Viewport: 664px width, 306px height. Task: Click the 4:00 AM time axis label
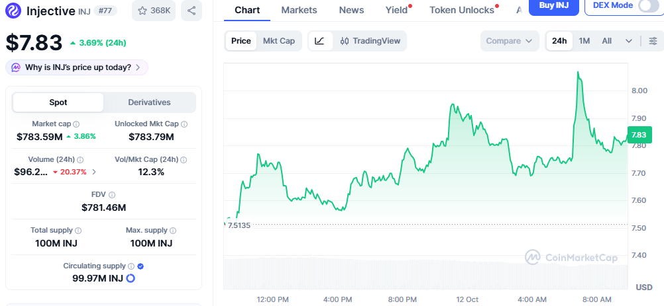[x=532, y=299]
